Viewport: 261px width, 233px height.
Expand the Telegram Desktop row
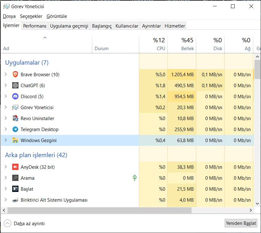tap(6, 129)
